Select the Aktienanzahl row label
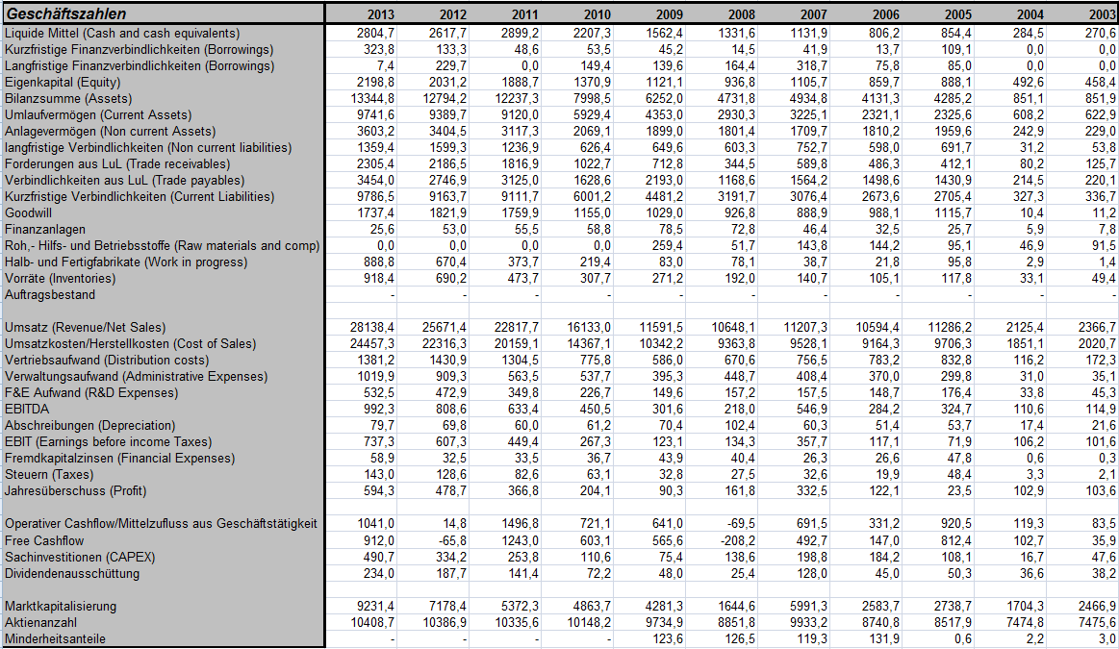Viewport: 1119px width, 649px height. [40, 623]
